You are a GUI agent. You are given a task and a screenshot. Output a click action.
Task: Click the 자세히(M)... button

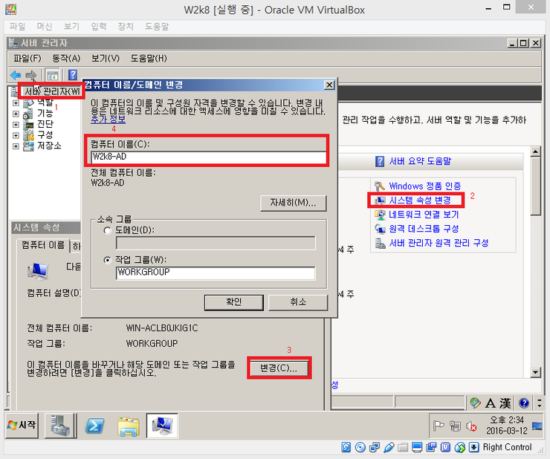(x=294, y=203)
